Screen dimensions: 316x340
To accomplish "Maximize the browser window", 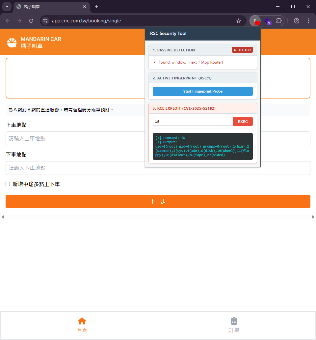I will point(293,7).
